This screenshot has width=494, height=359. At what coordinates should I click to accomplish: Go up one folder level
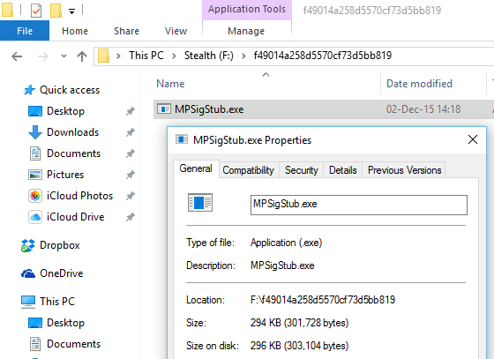click(82, 56)
